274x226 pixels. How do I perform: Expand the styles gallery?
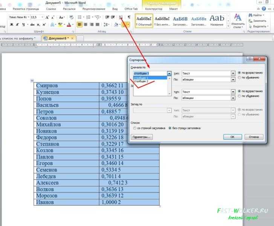pos(228,26)
